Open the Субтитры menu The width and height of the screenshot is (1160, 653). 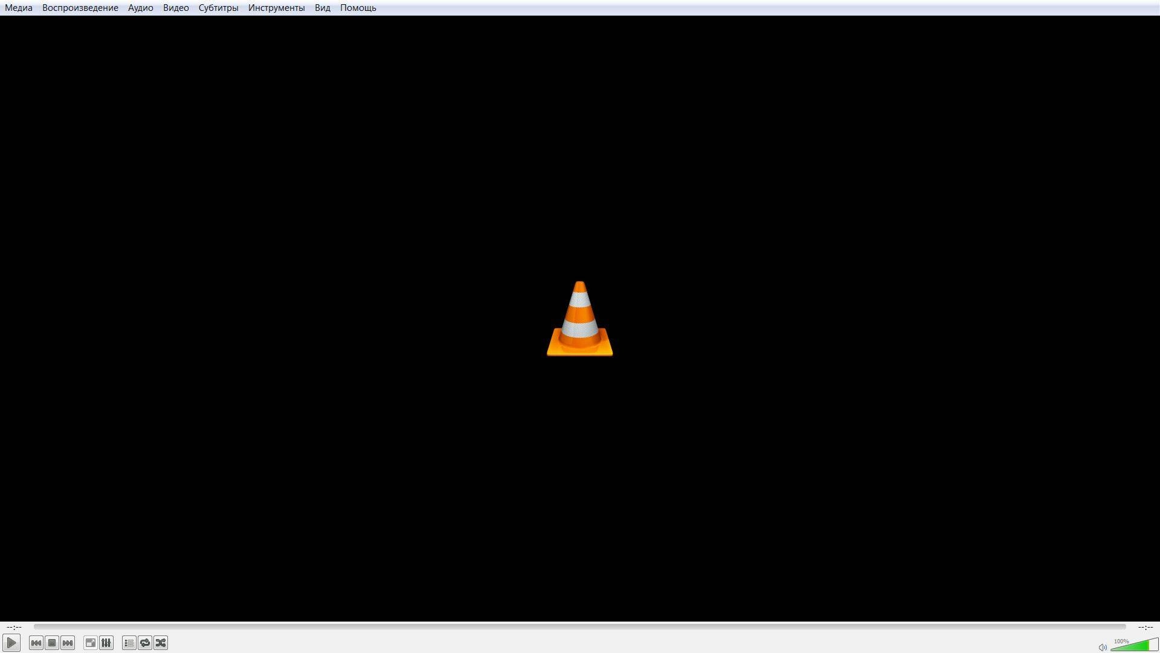click(219, 8)
